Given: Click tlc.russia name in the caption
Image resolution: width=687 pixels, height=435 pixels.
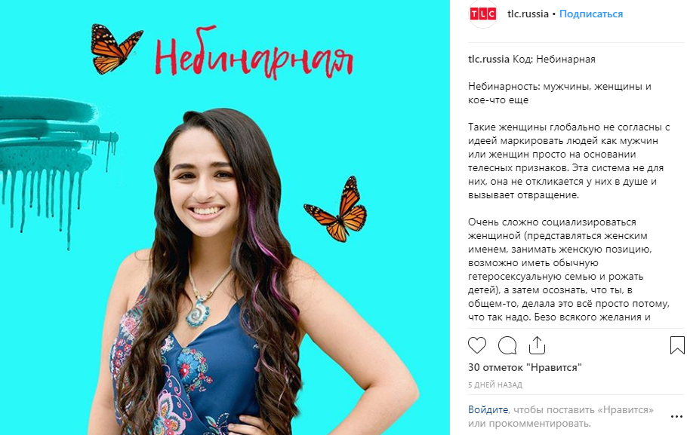Looking at the screenshot, I should click(488, 59).
